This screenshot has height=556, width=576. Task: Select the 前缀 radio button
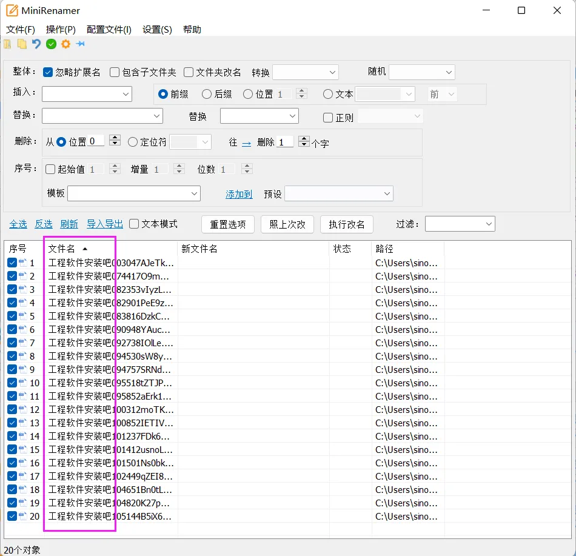[x=162, y=94]
